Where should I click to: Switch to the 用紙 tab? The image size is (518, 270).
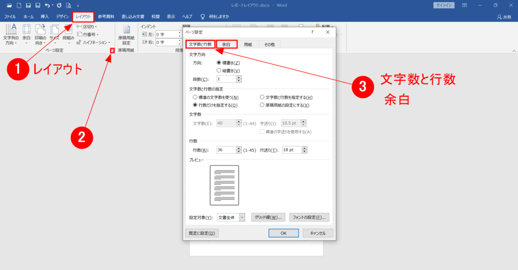[248, 44]
